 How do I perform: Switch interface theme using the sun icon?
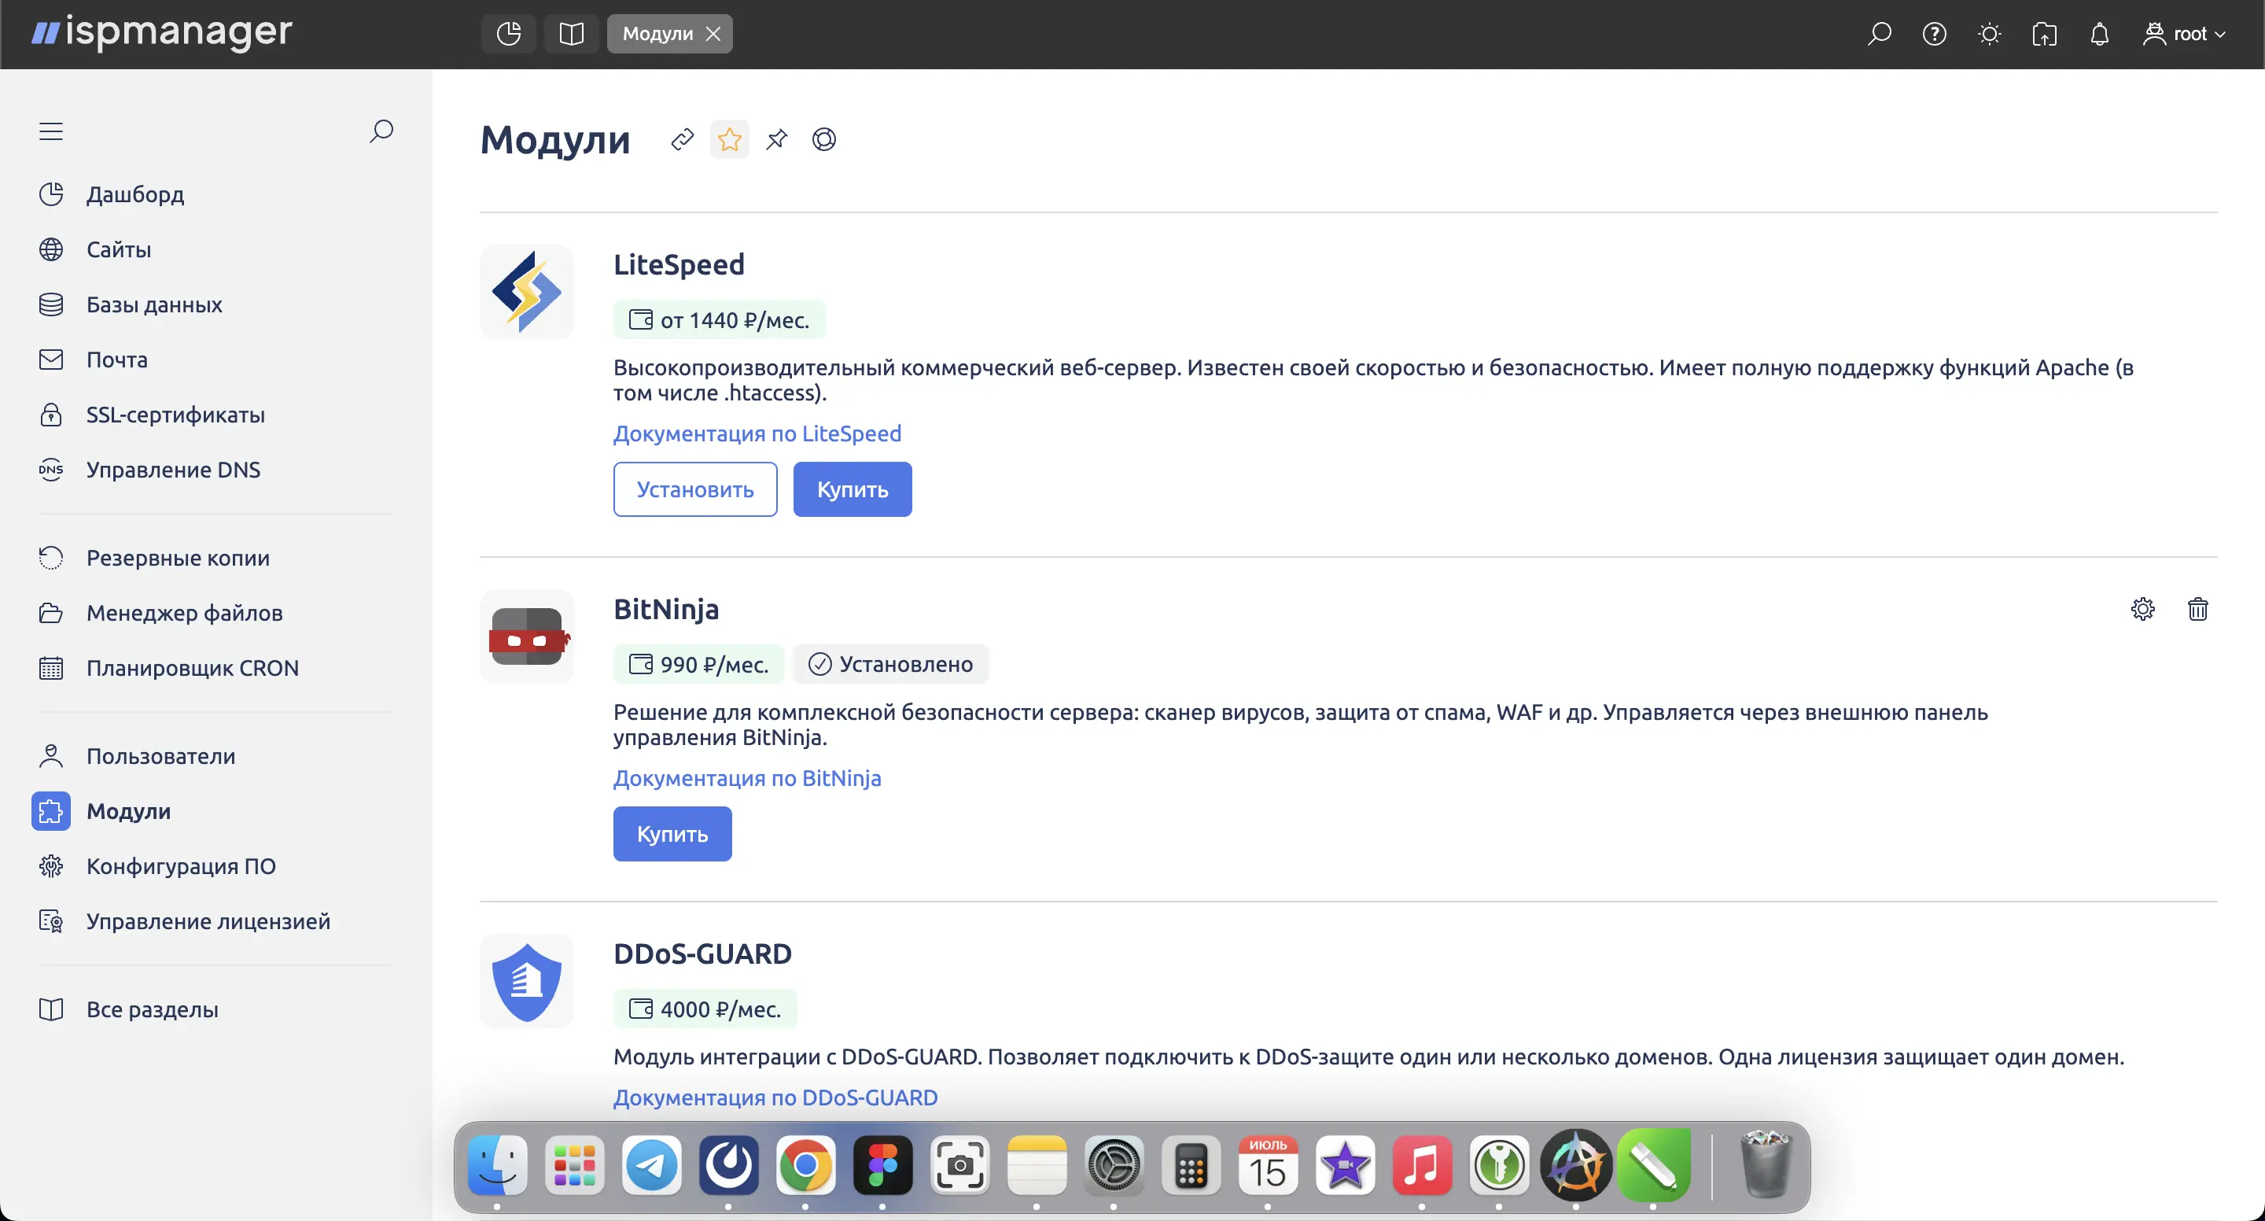coord(1989,33)
